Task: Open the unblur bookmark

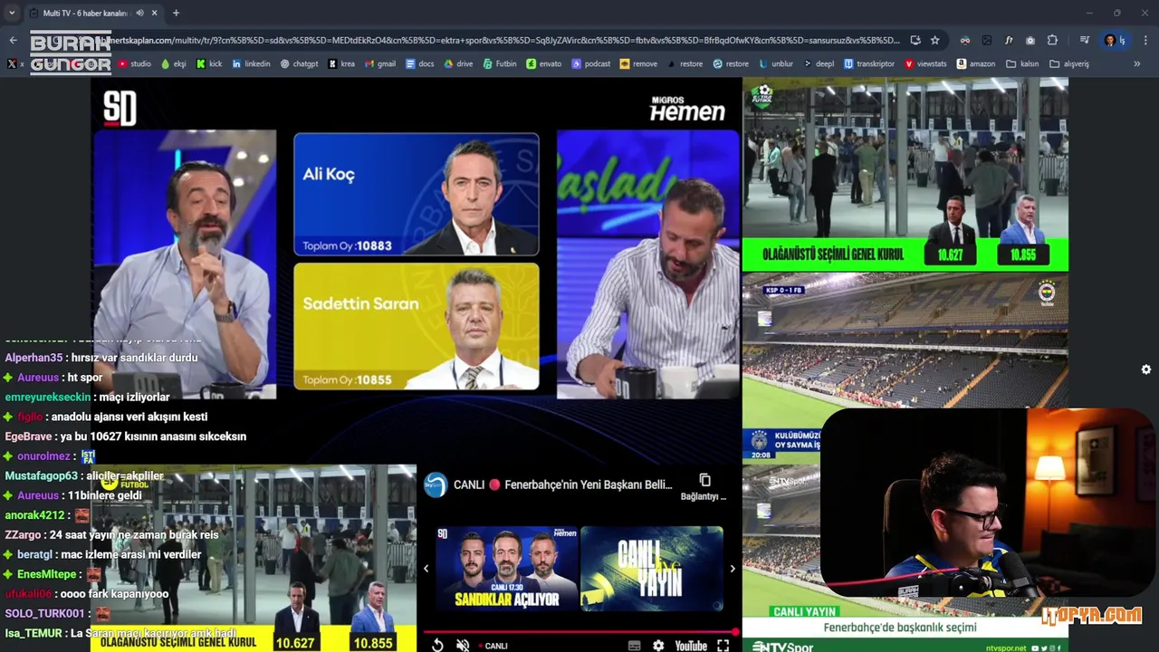Action: [776, 64]
